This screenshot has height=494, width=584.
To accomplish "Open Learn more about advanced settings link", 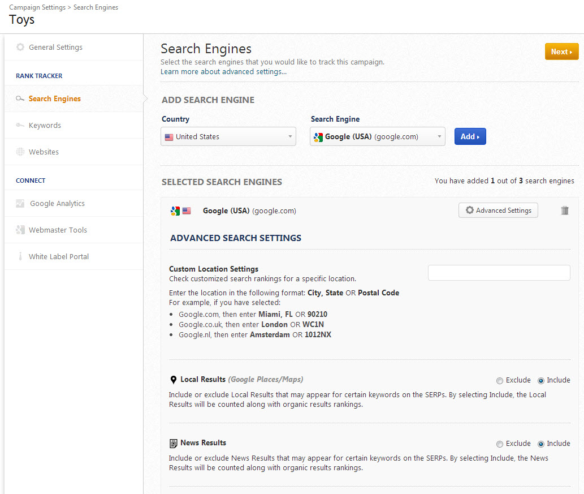I will pyautogui.click(x=223, y=72).
